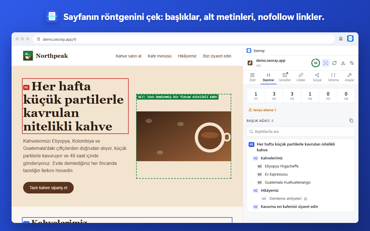Switch to the Görseller tab
This screenshot has height=231, width=370.
(x=285, y=77)
